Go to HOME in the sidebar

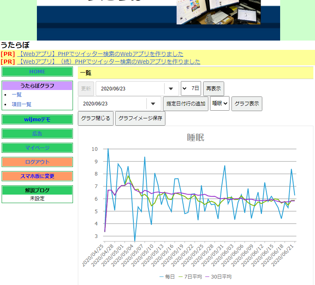click(37, 72)
